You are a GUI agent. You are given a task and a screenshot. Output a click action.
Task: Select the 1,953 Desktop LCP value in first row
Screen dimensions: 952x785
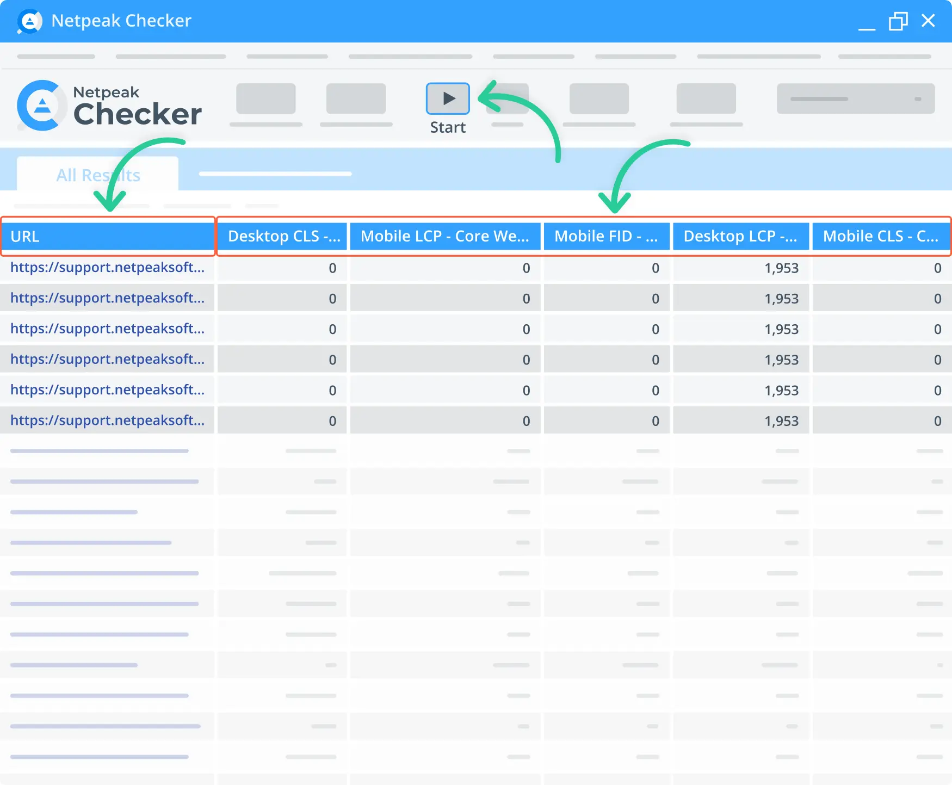point(781,268)
